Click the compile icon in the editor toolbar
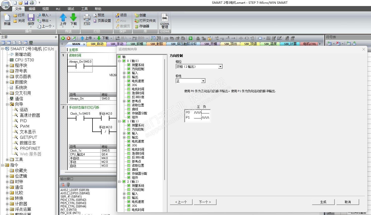The height and width of the screenshot is (215, 371). [x=74, y=38]
